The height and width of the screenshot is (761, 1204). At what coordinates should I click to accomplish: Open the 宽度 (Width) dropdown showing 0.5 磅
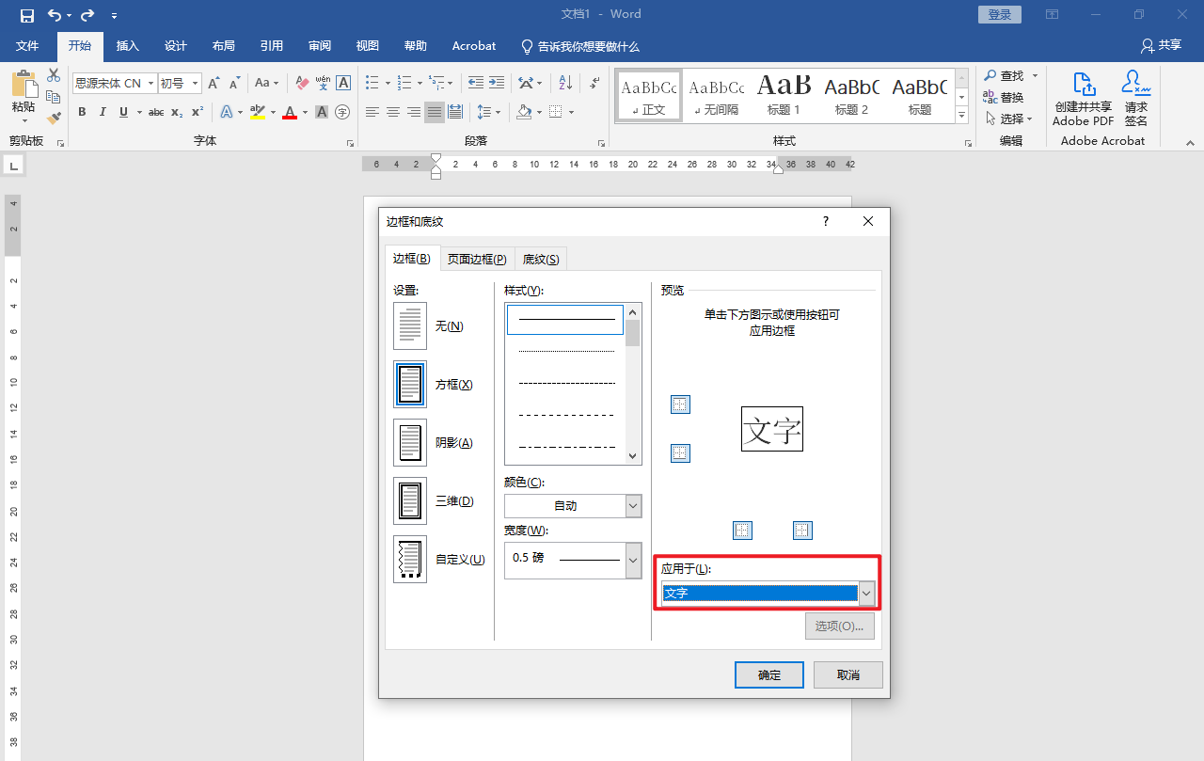coord(633,559)
